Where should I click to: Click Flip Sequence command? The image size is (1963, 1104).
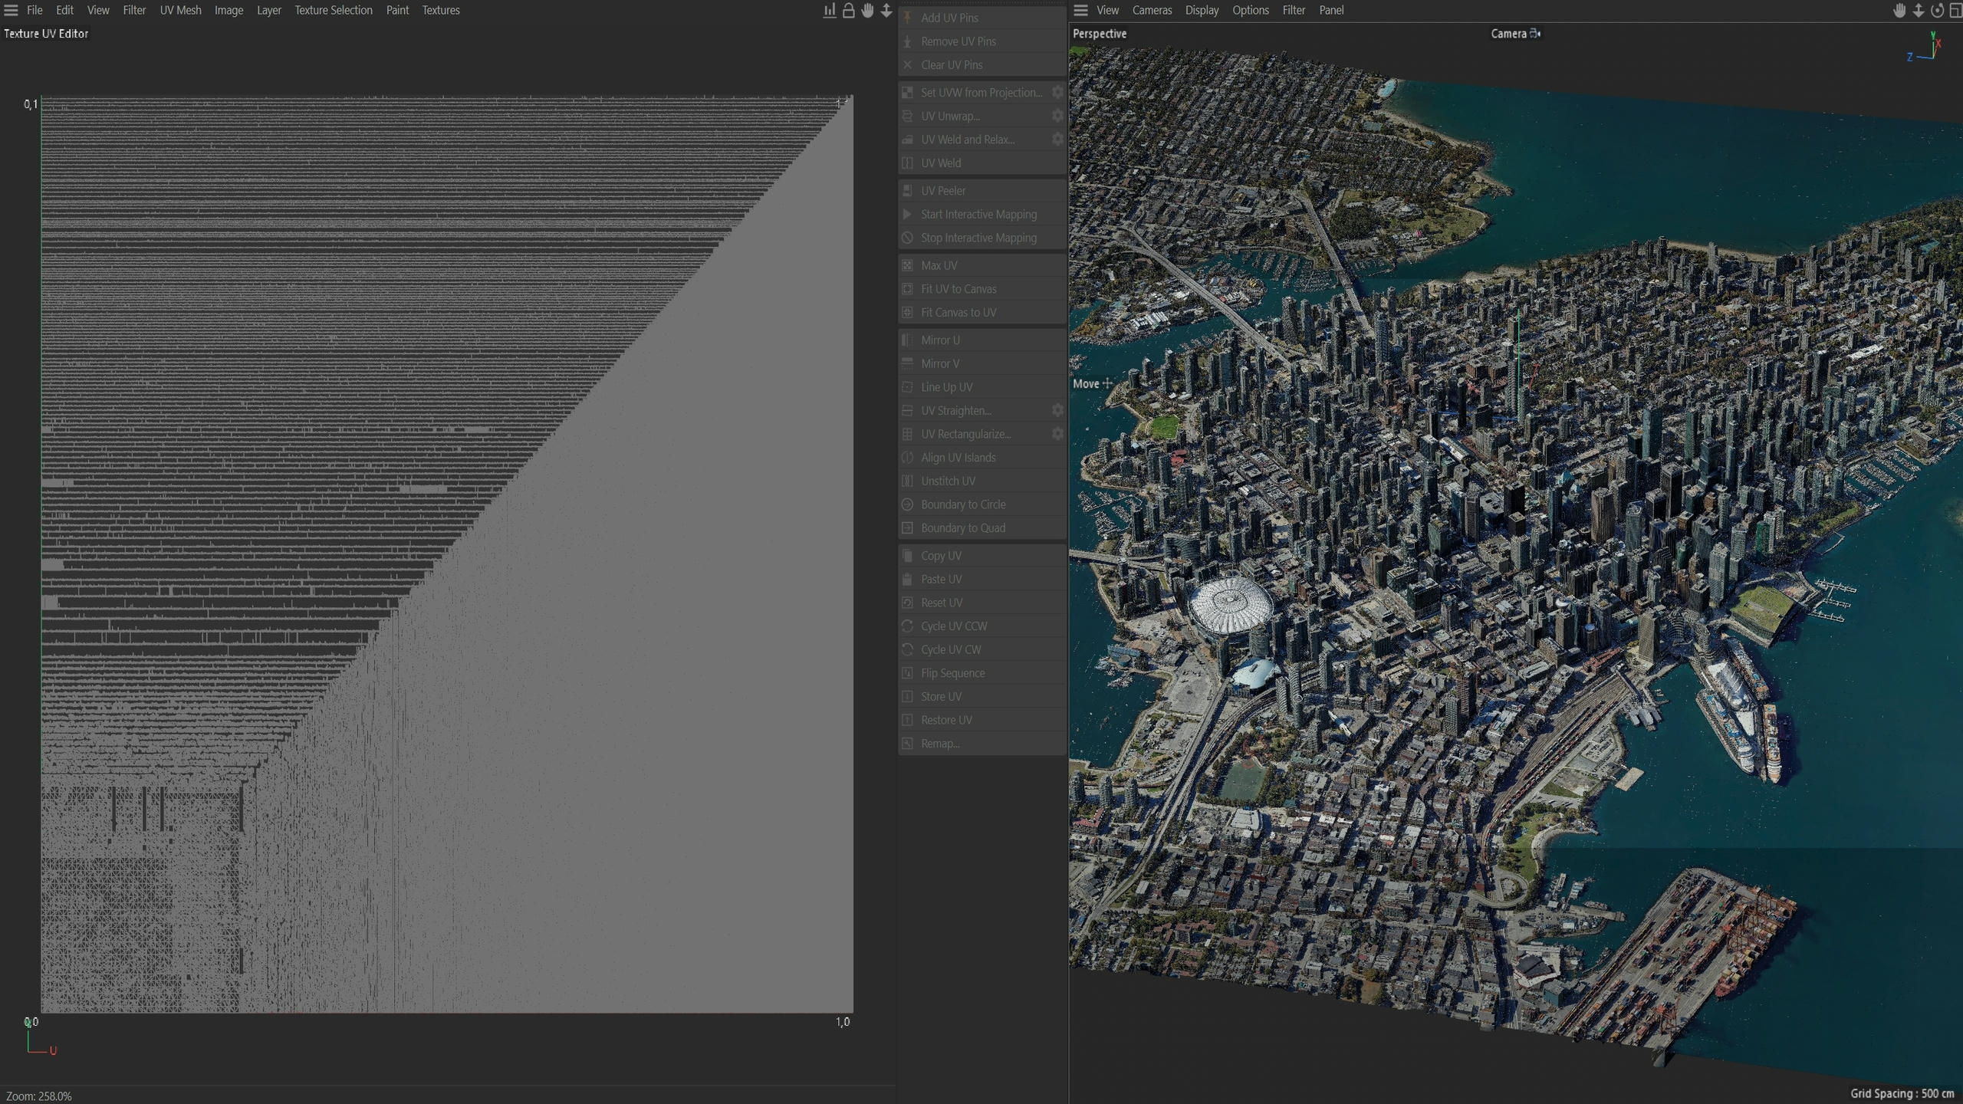[982, 673]
